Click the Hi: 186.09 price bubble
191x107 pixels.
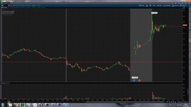154,13
